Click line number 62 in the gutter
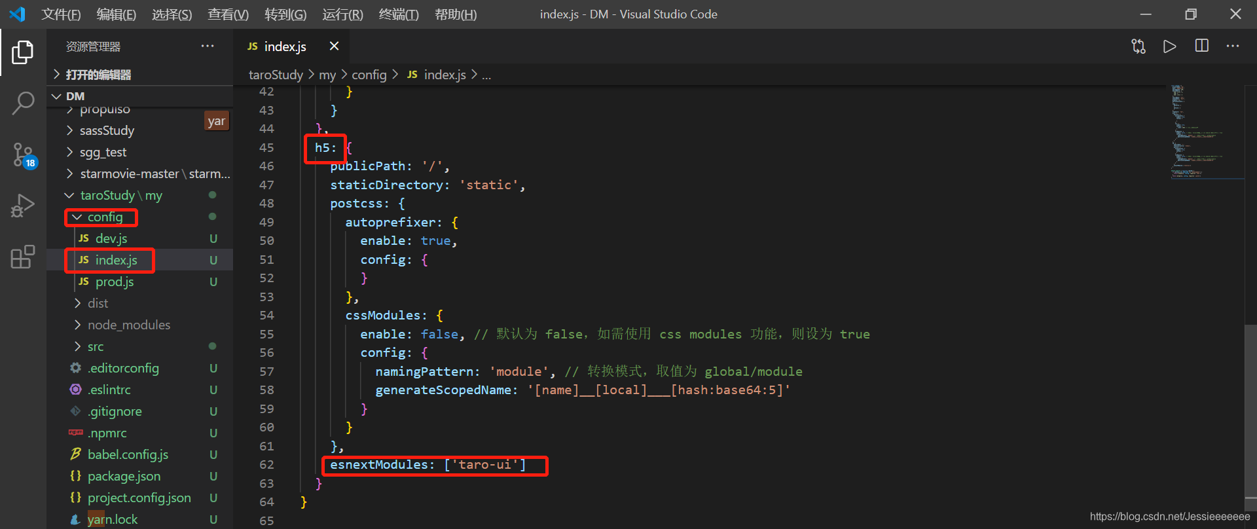 (x=266, y=465)
